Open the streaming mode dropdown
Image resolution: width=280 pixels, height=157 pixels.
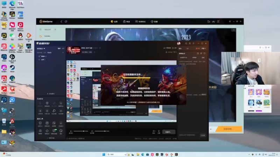tap(41, 48)
